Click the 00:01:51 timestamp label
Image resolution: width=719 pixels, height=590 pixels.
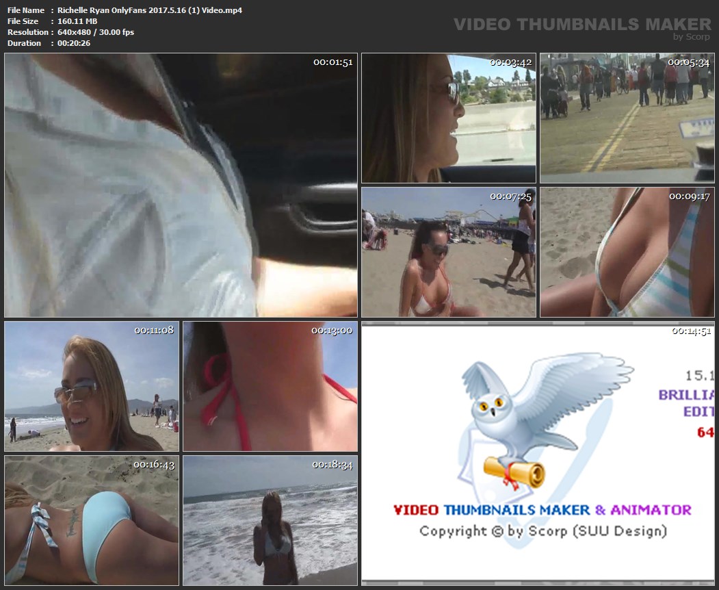tap(332, 62)
